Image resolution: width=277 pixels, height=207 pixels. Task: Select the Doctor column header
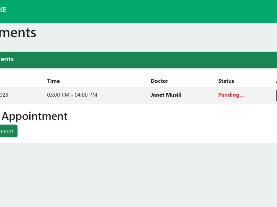159,81
